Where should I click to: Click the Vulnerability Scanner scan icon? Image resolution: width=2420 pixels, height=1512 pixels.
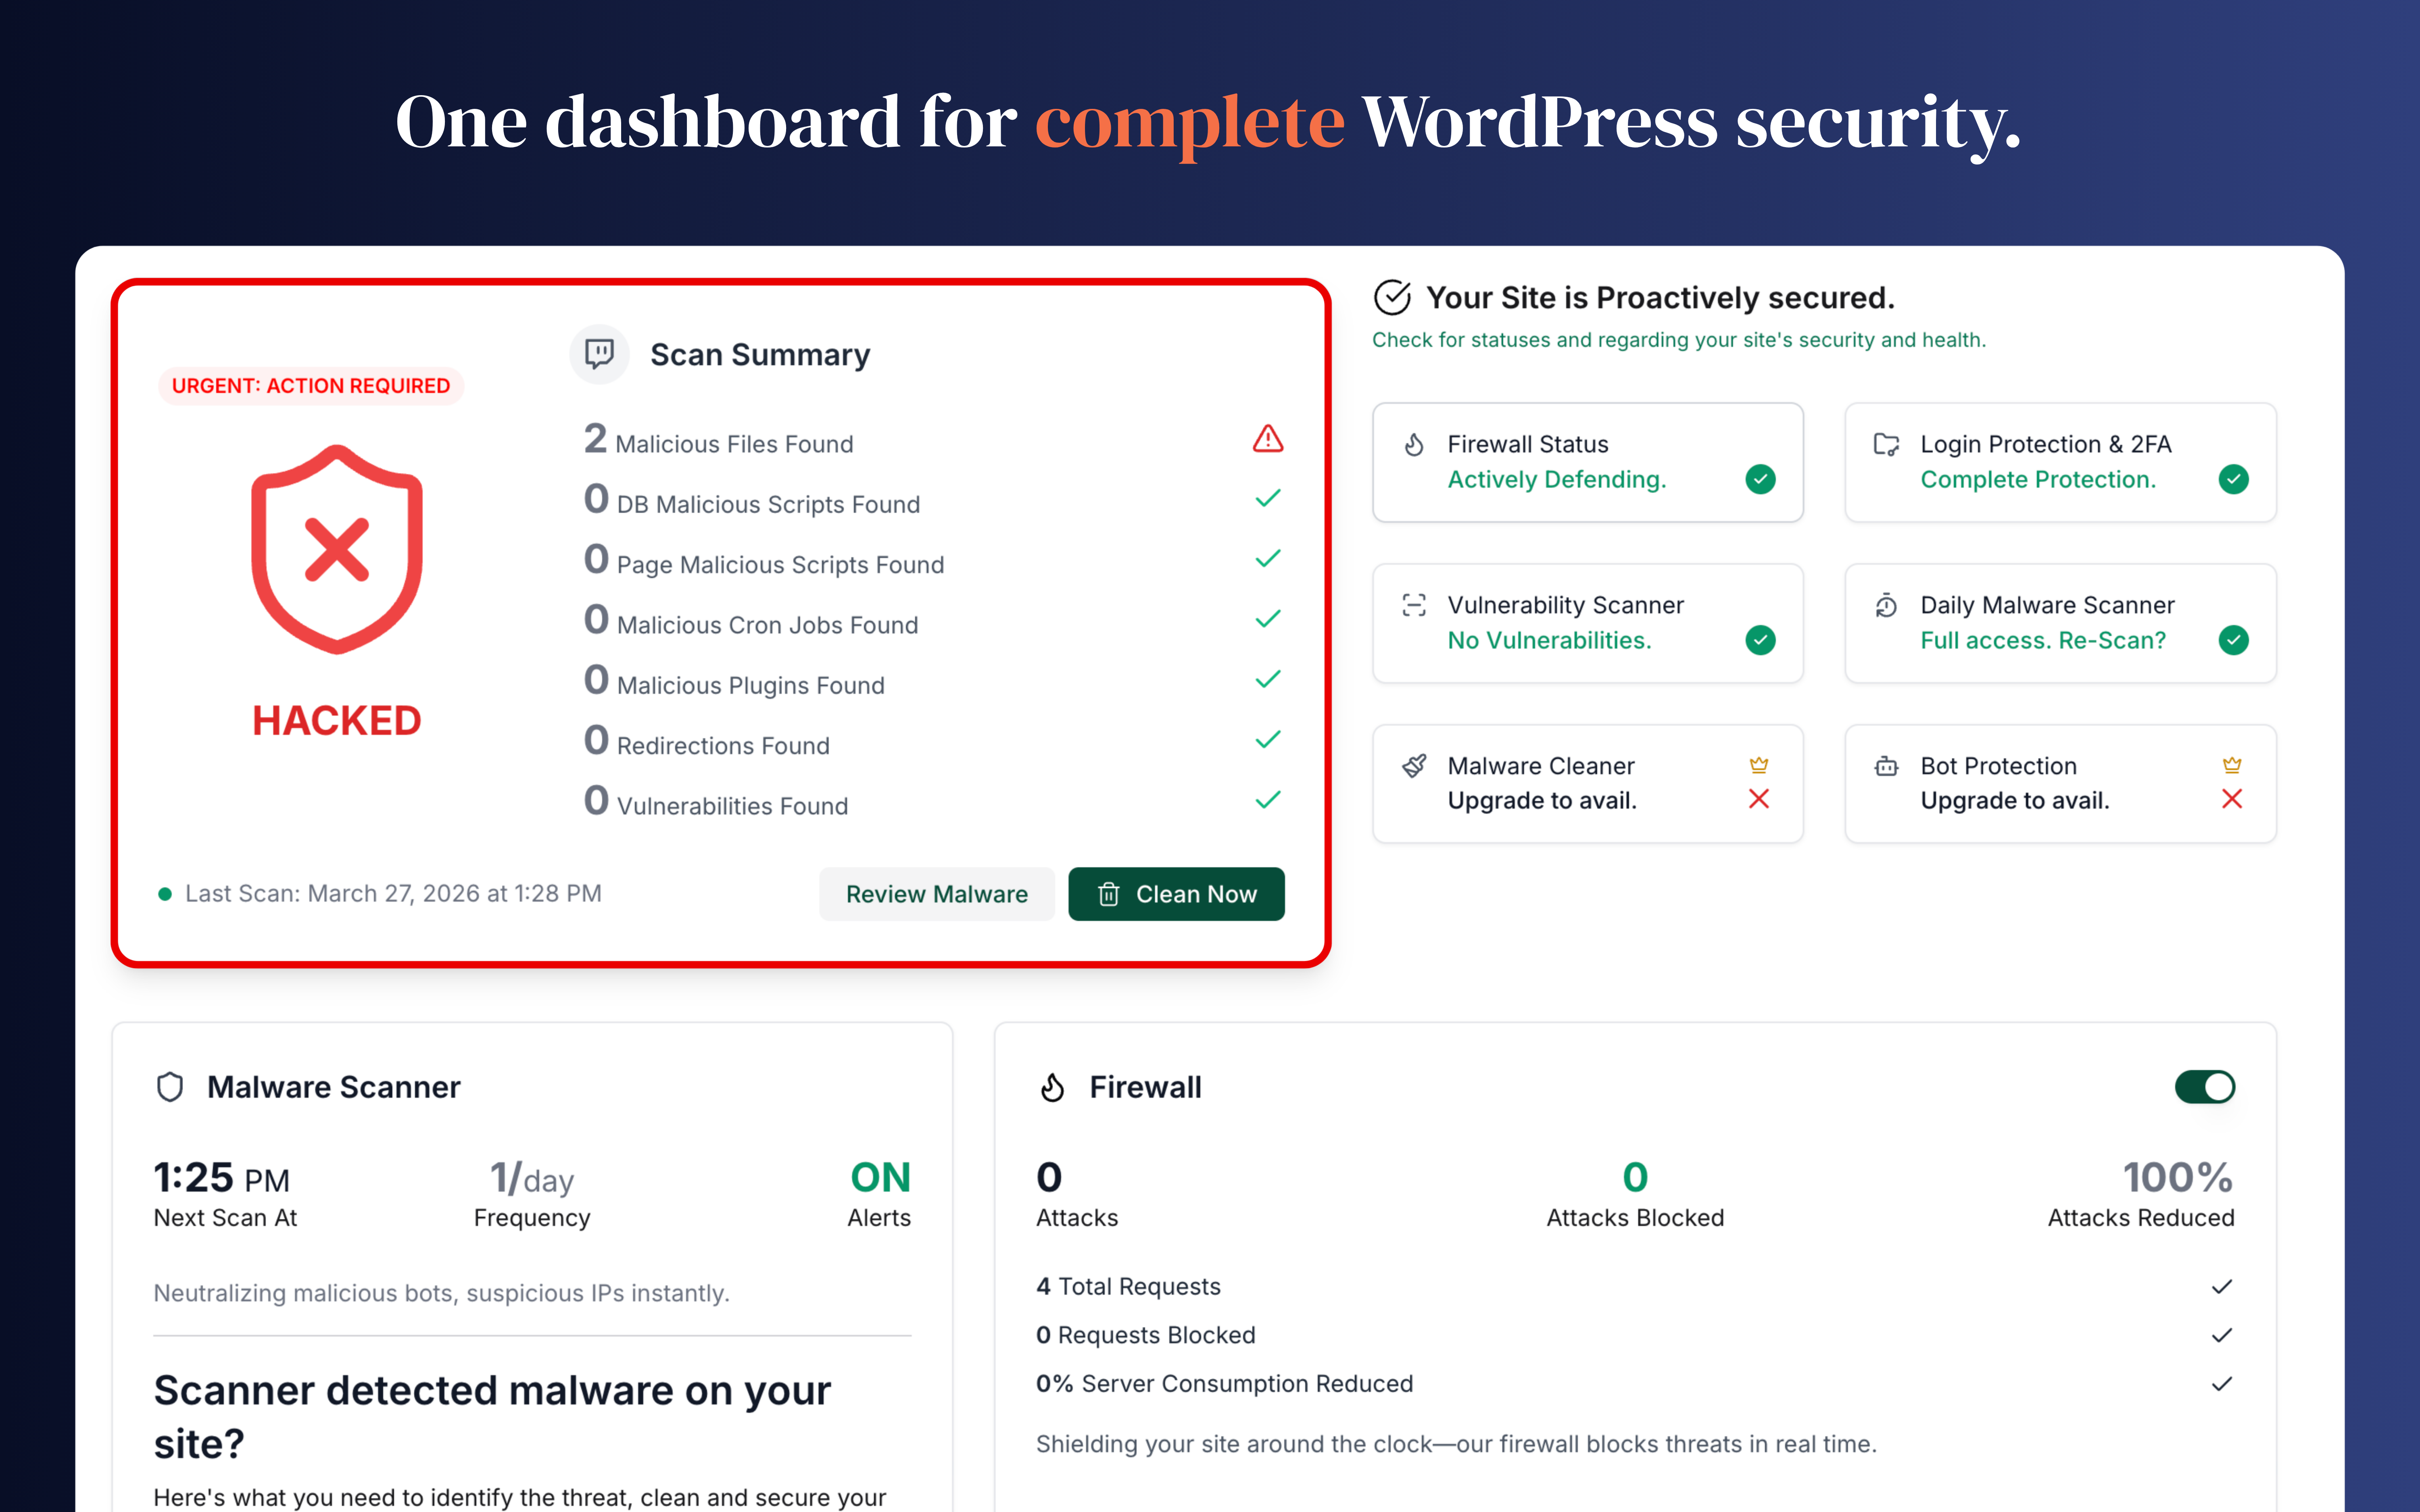click(x=1414, y=605)
